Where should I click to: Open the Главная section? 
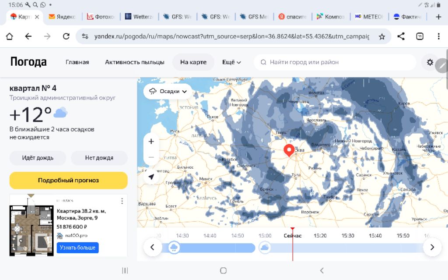[77, 62]
